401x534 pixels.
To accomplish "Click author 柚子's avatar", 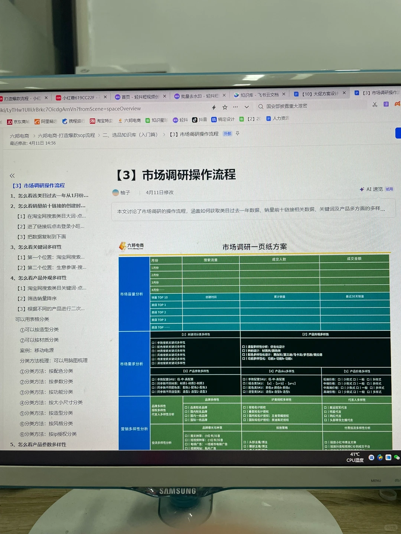I will (116, 192).
